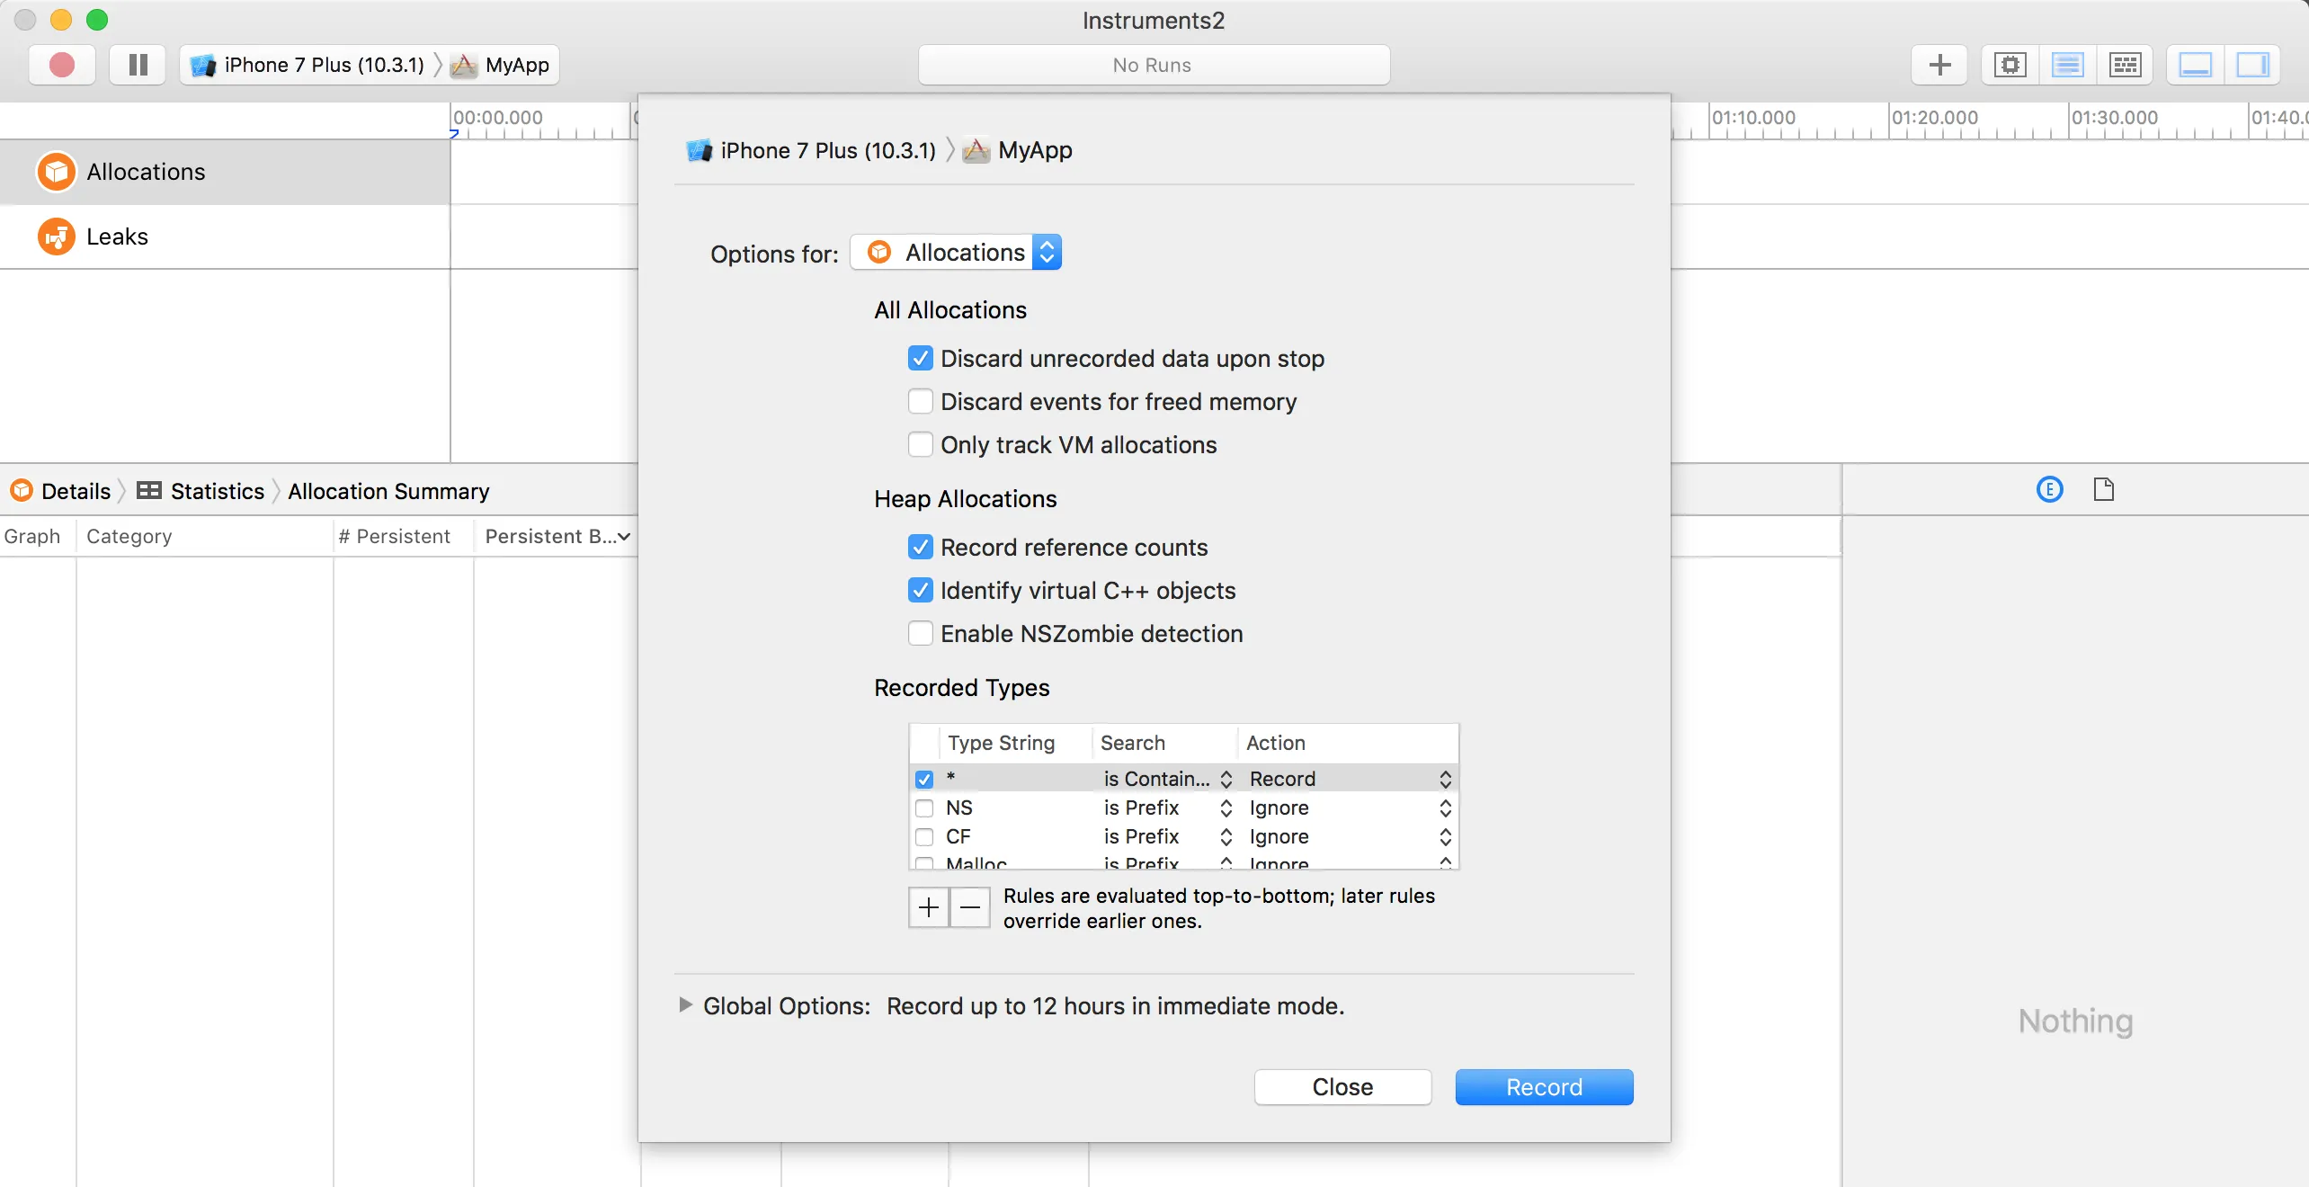Uncheck Record reference counts
The image size is (2309, 1187).
pyautogui.click(x=920, y=547)
